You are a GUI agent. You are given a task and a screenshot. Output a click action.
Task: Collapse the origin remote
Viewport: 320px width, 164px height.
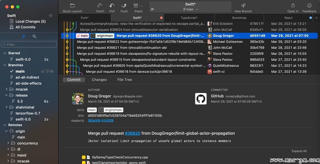click(7, 131)
